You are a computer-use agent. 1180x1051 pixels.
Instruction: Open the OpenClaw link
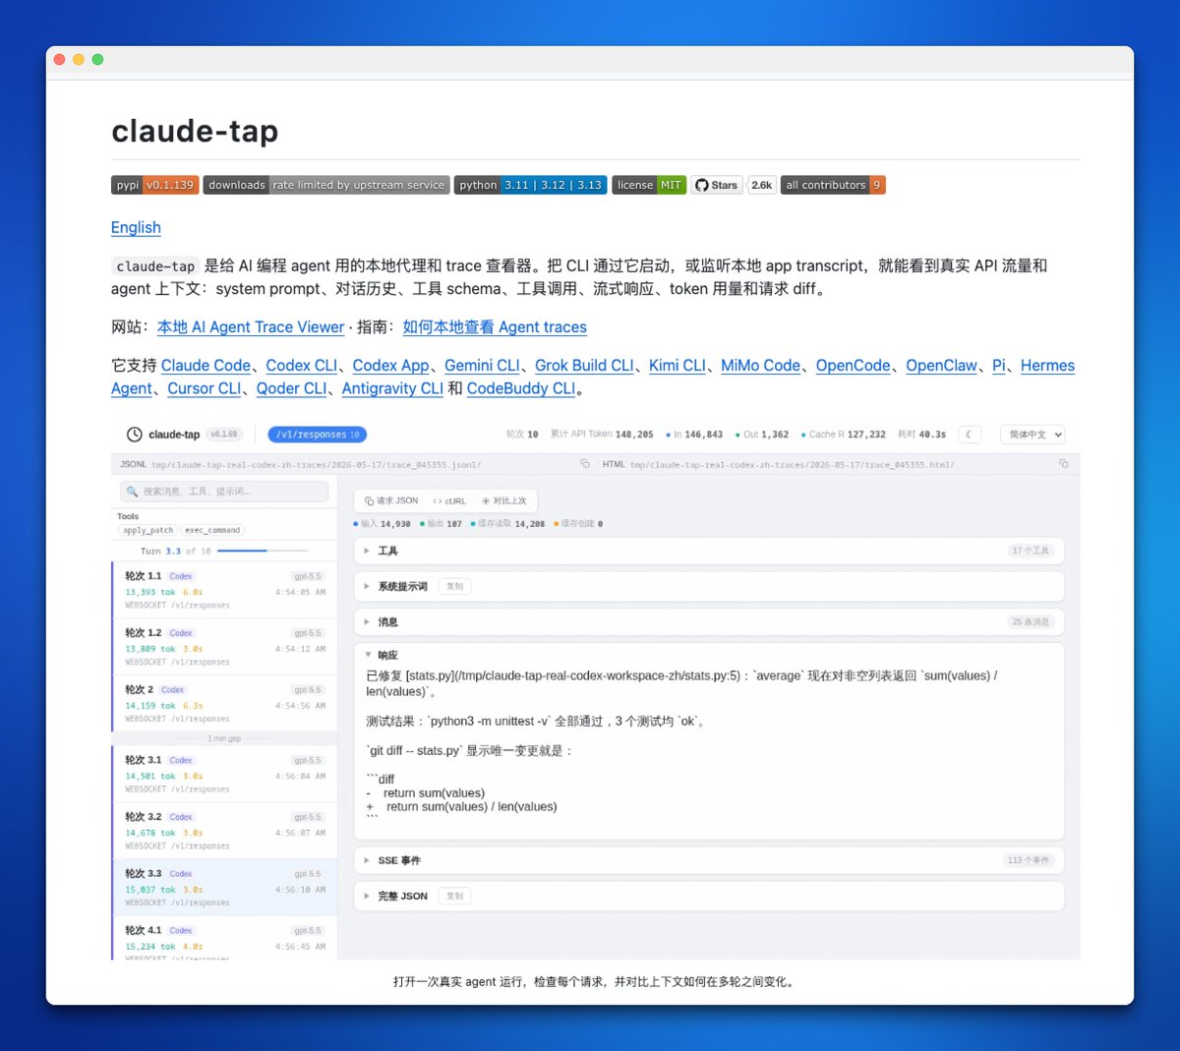click(x=941, y=366)
